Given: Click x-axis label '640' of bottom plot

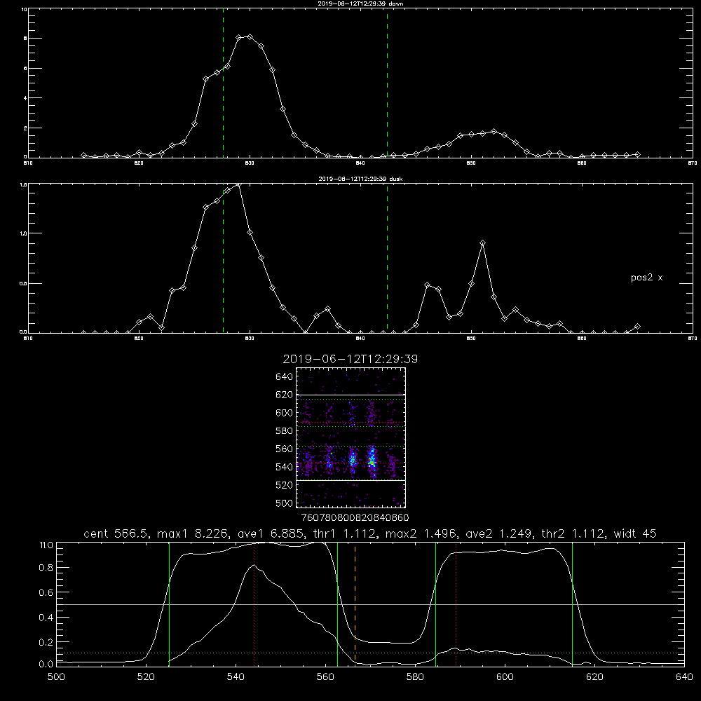Looking at the screenshot, I should (684, 677).
